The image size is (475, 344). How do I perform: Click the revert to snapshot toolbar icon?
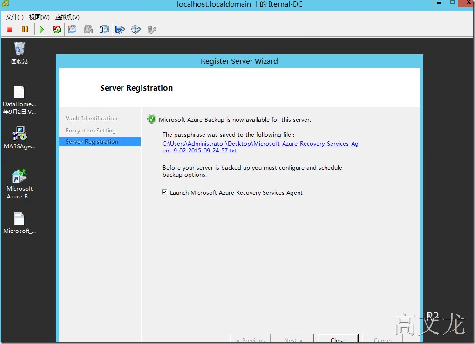[x=88, y=29]
